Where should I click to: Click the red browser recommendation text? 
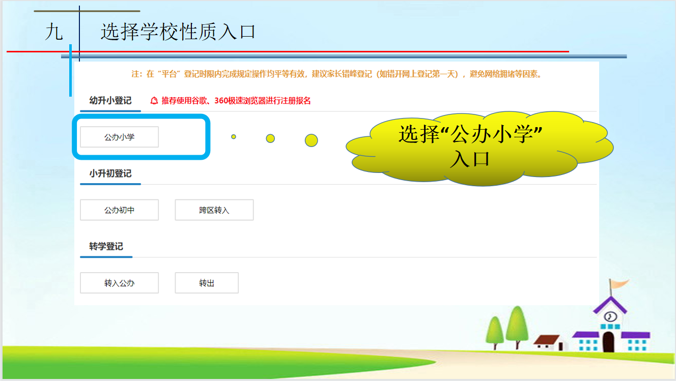[x=236, y=101]
